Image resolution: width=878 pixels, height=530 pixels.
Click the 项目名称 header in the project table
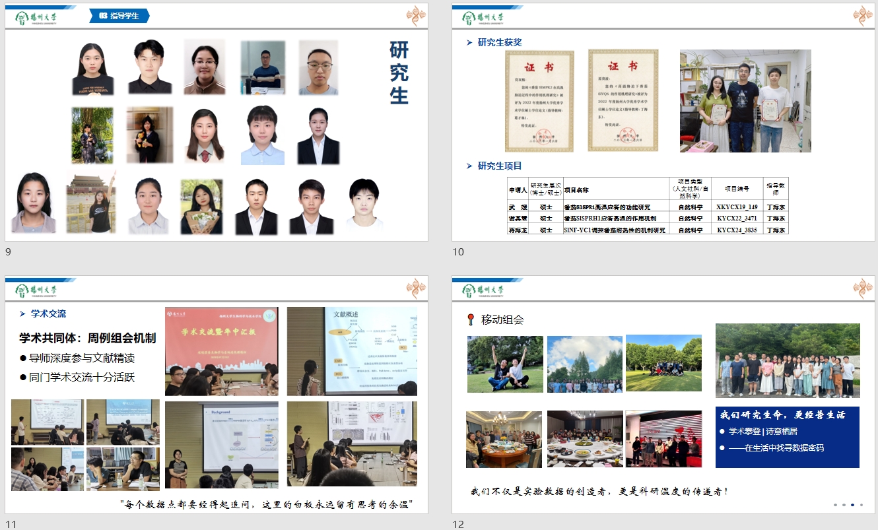(576, 189)
